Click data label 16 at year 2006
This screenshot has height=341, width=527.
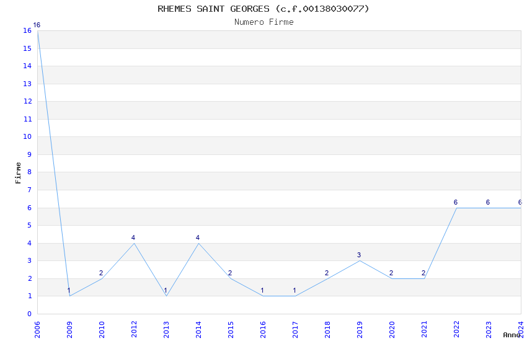[37, 25]
